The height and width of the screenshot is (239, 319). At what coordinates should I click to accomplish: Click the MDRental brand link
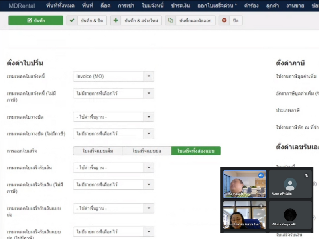click(22, 6)
